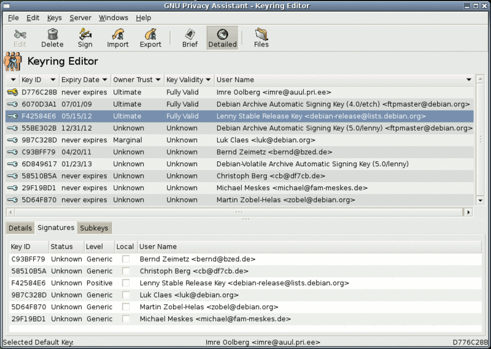Sort by the Key Validity column header
491x349 pixels.
coord(189,80)
